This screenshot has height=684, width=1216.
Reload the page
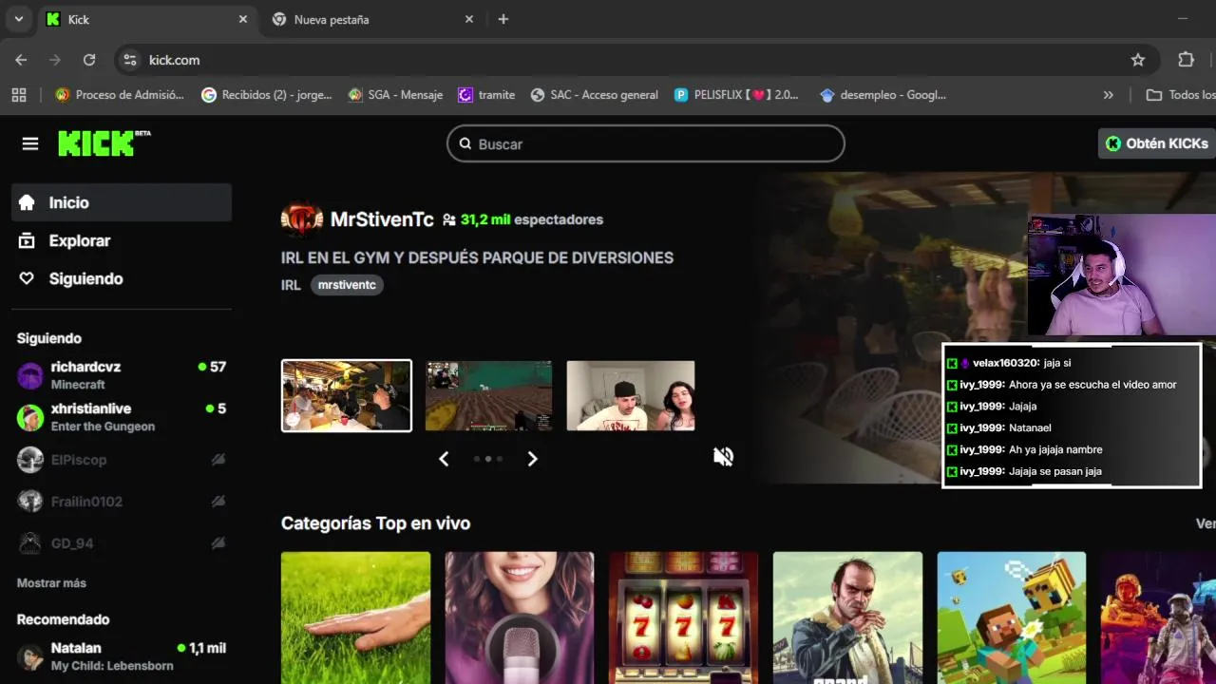[x=89, y=60]
